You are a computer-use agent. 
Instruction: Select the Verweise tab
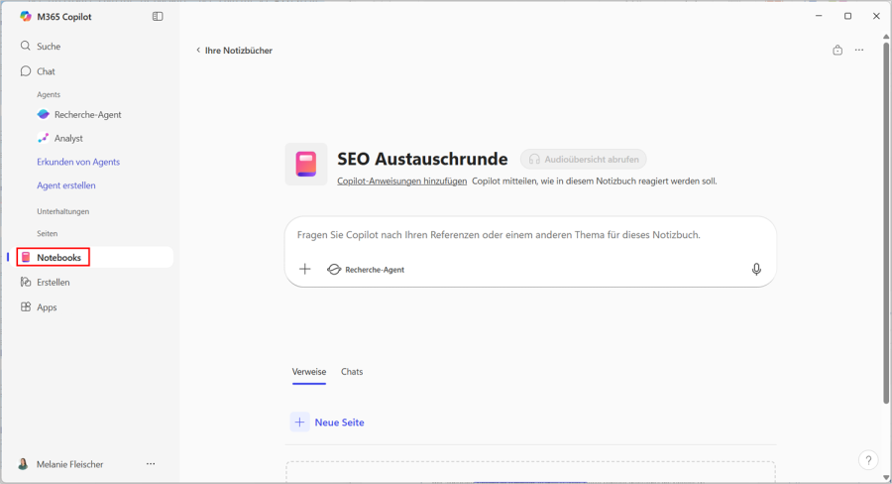click(308, 372)
